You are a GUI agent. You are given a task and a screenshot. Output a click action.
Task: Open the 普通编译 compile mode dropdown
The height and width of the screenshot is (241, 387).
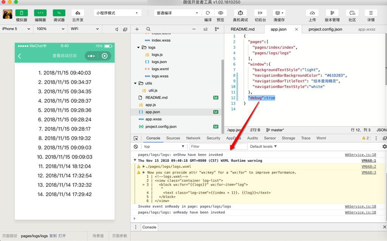tap(178, 13)
